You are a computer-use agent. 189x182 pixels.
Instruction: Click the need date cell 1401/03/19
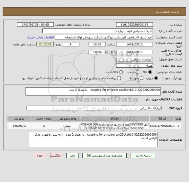pos(19,126)
